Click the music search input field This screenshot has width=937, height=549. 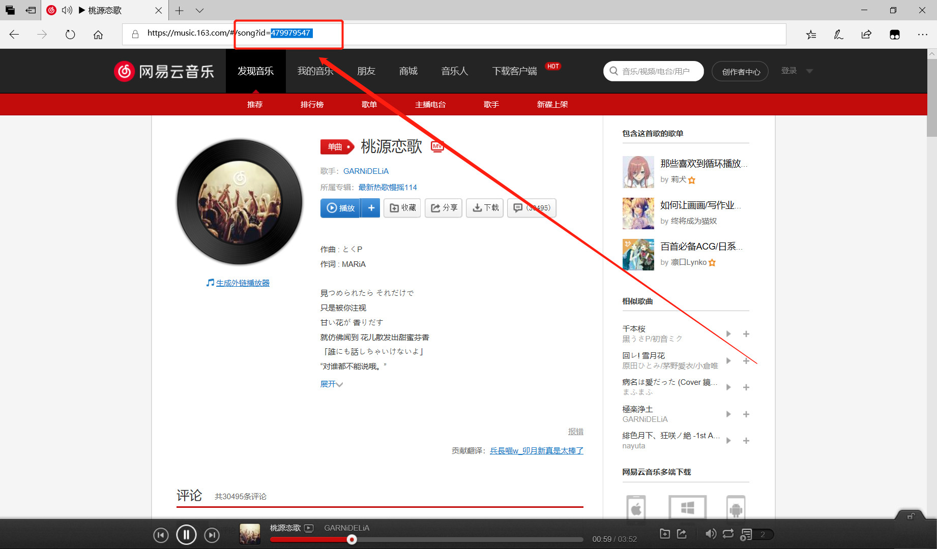[x=654, y=71]
